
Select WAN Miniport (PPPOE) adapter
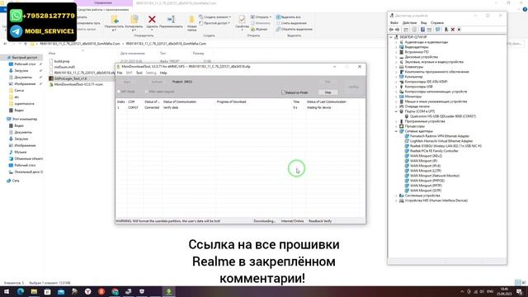coord(427,181)
